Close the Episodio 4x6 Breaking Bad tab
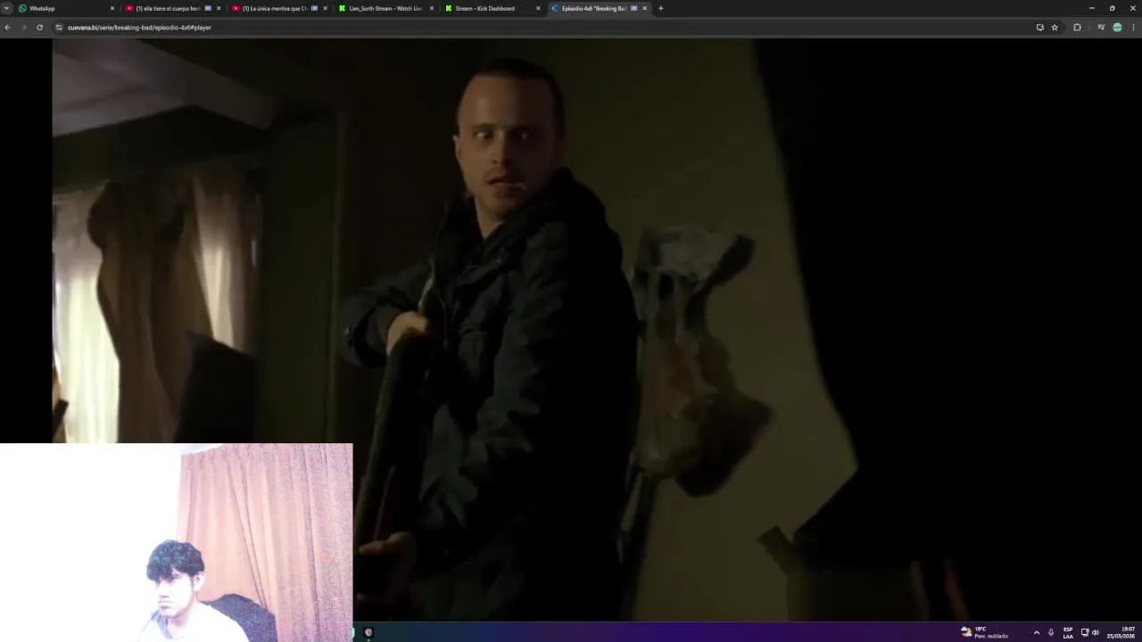Screen dimensions: 1142x642 [x=645, y=8]
